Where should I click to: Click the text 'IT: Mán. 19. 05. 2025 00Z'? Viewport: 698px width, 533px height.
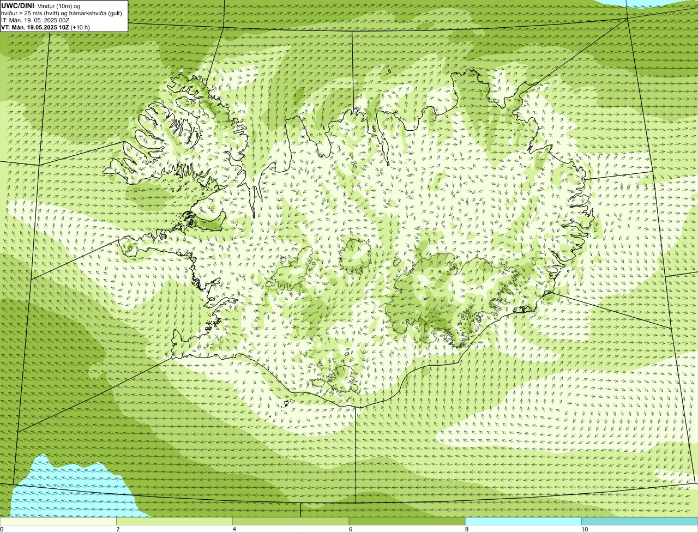pos(35,20)
